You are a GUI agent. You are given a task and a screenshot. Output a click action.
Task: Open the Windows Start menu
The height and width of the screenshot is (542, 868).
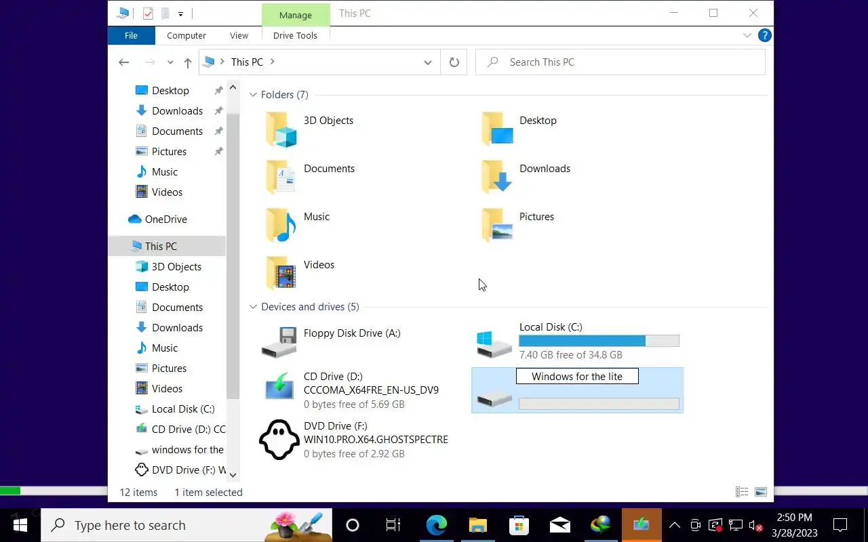coord(20,525)
